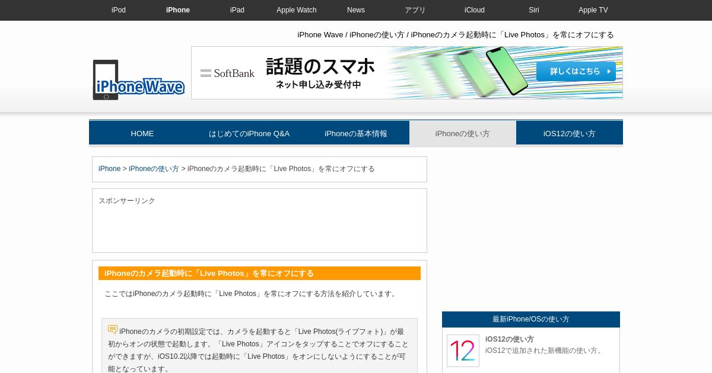Screen dimensions: 712x373
Task: Open the Apple TV section
Action: pos(593,10)
